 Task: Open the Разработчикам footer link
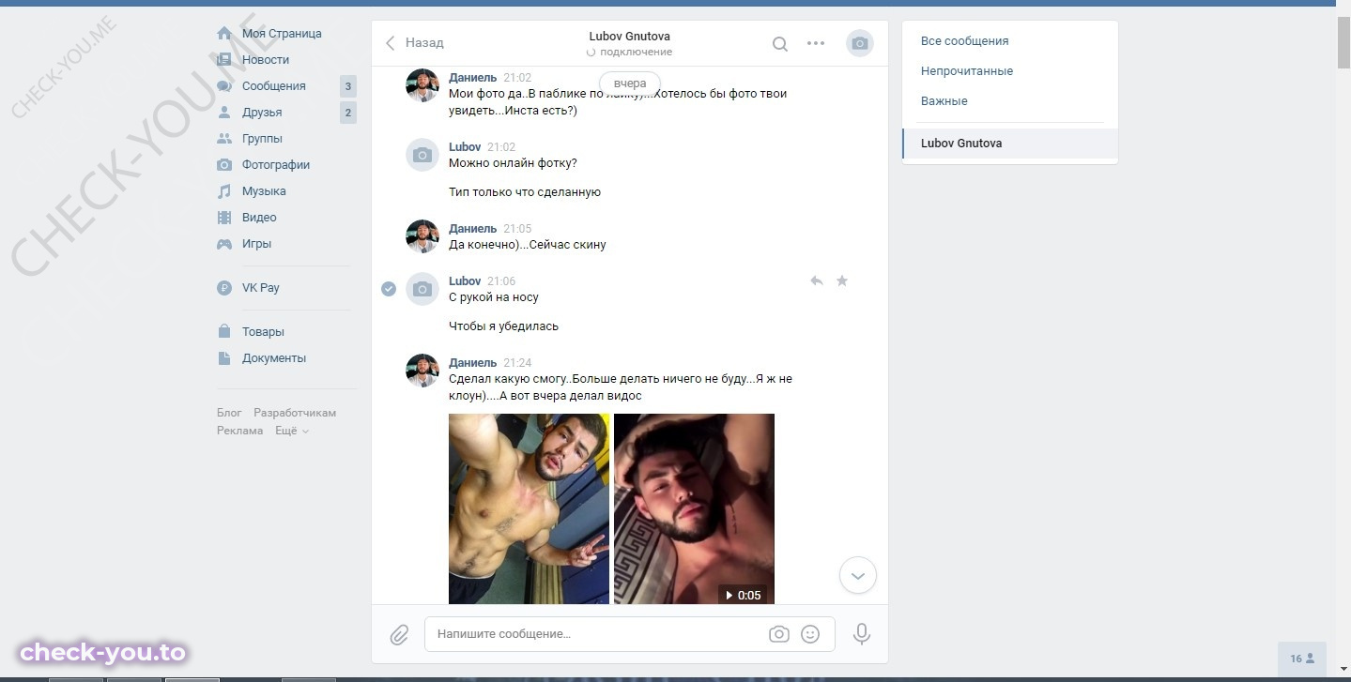pyautogui.click(x=295, y=413)
